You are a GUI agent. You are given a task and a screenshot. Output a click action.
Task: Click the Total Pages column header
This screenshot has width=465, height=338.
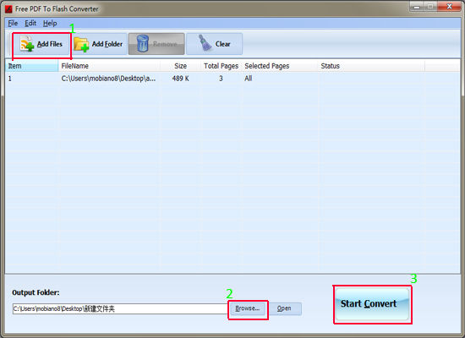point(221,66)
